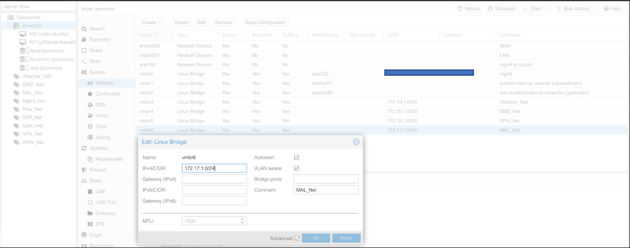Click the Ceph icon in sidebar

[x=84, y=234]
